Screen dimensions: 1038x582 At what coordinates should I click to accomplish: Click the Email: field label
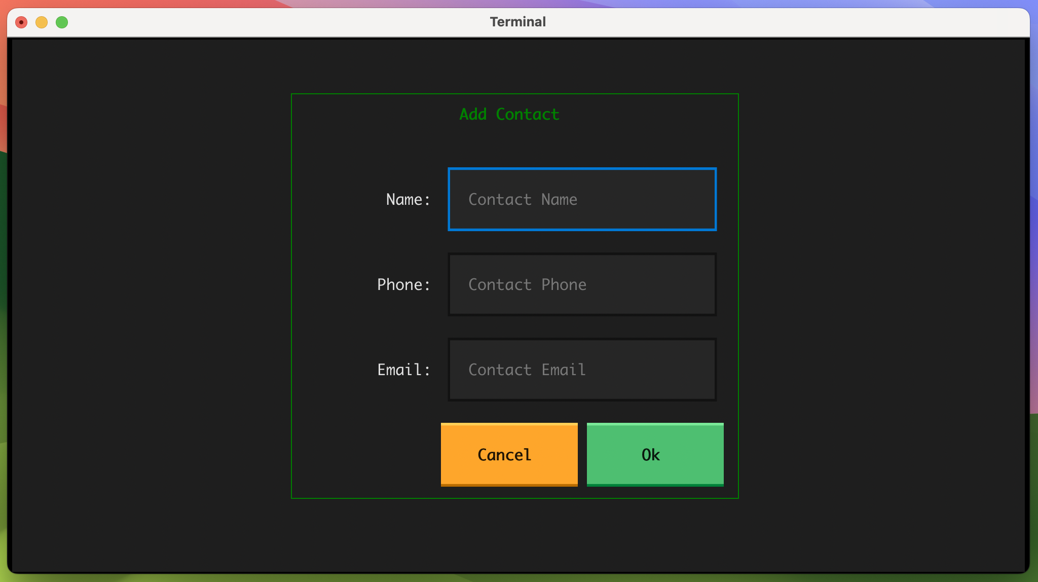(x=404, y=370)
